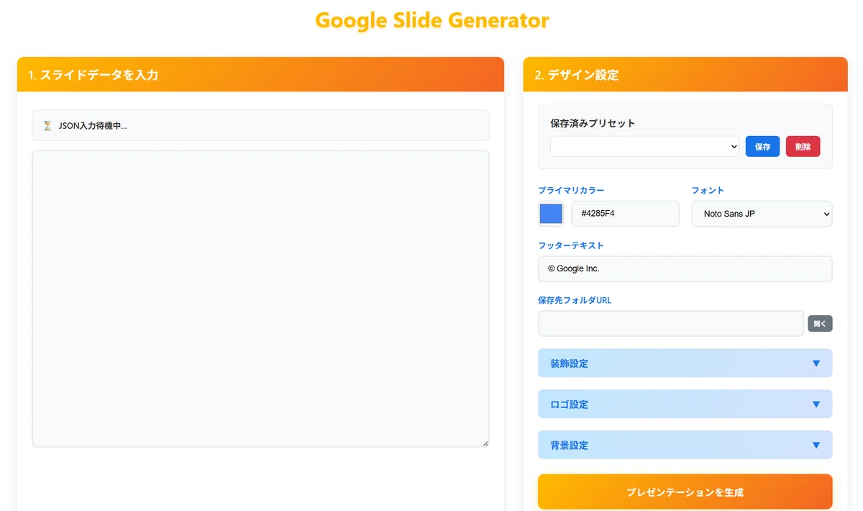Click プレゼンテーションを生成 button
The height and width of the screenshot is (511, 863).
click(685, 492)
